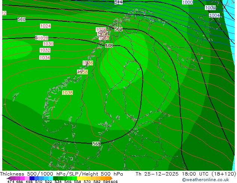Select the 510 legend value
The image size is (237, 183).
(39, 182)
